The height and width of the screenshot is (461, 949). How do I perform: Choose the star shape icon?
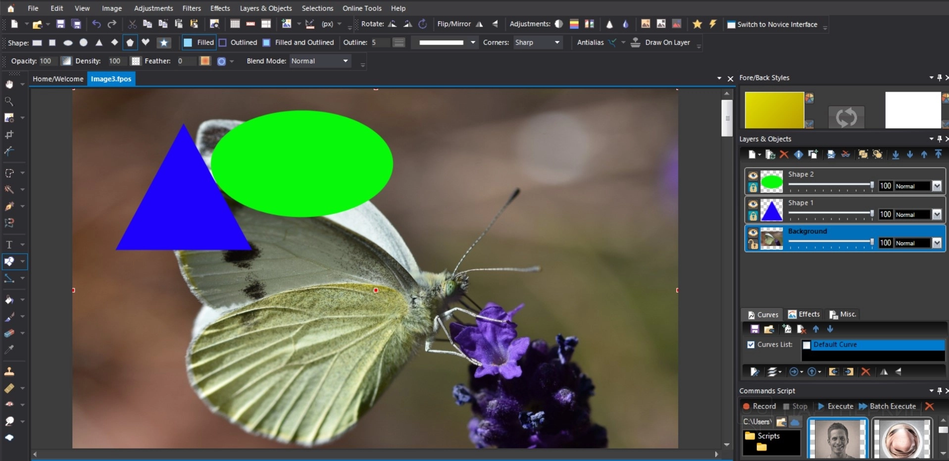point(164,43)
